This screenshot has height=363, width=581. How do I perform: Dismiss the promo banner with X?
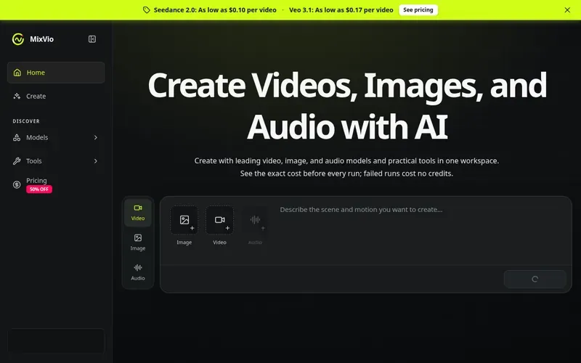point(567,10)
